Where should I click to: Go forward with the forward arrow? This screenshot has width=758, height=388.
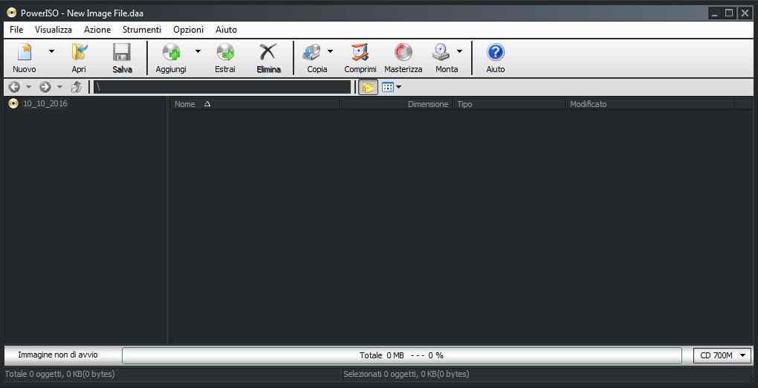pos(45,87)
